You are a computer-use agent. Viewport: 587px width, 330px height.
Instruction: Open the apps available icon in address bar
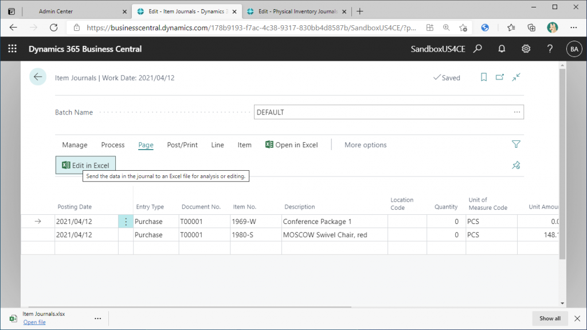click(430, 27)
